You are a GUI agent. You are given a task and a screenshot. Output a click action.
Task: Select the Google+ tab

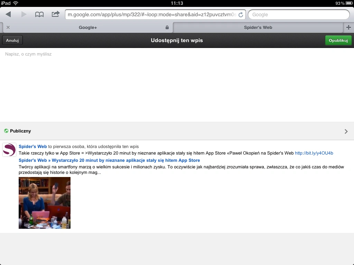[87, 28]
